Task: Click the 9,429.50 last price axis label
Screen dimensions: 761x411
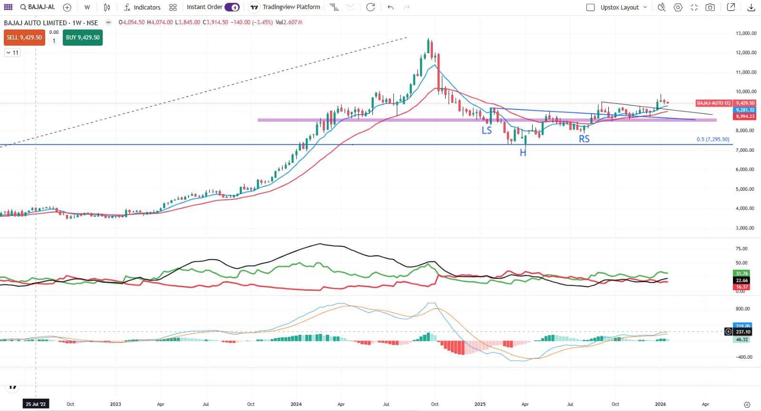Action: pyautogui.click(x=745, y=103)
